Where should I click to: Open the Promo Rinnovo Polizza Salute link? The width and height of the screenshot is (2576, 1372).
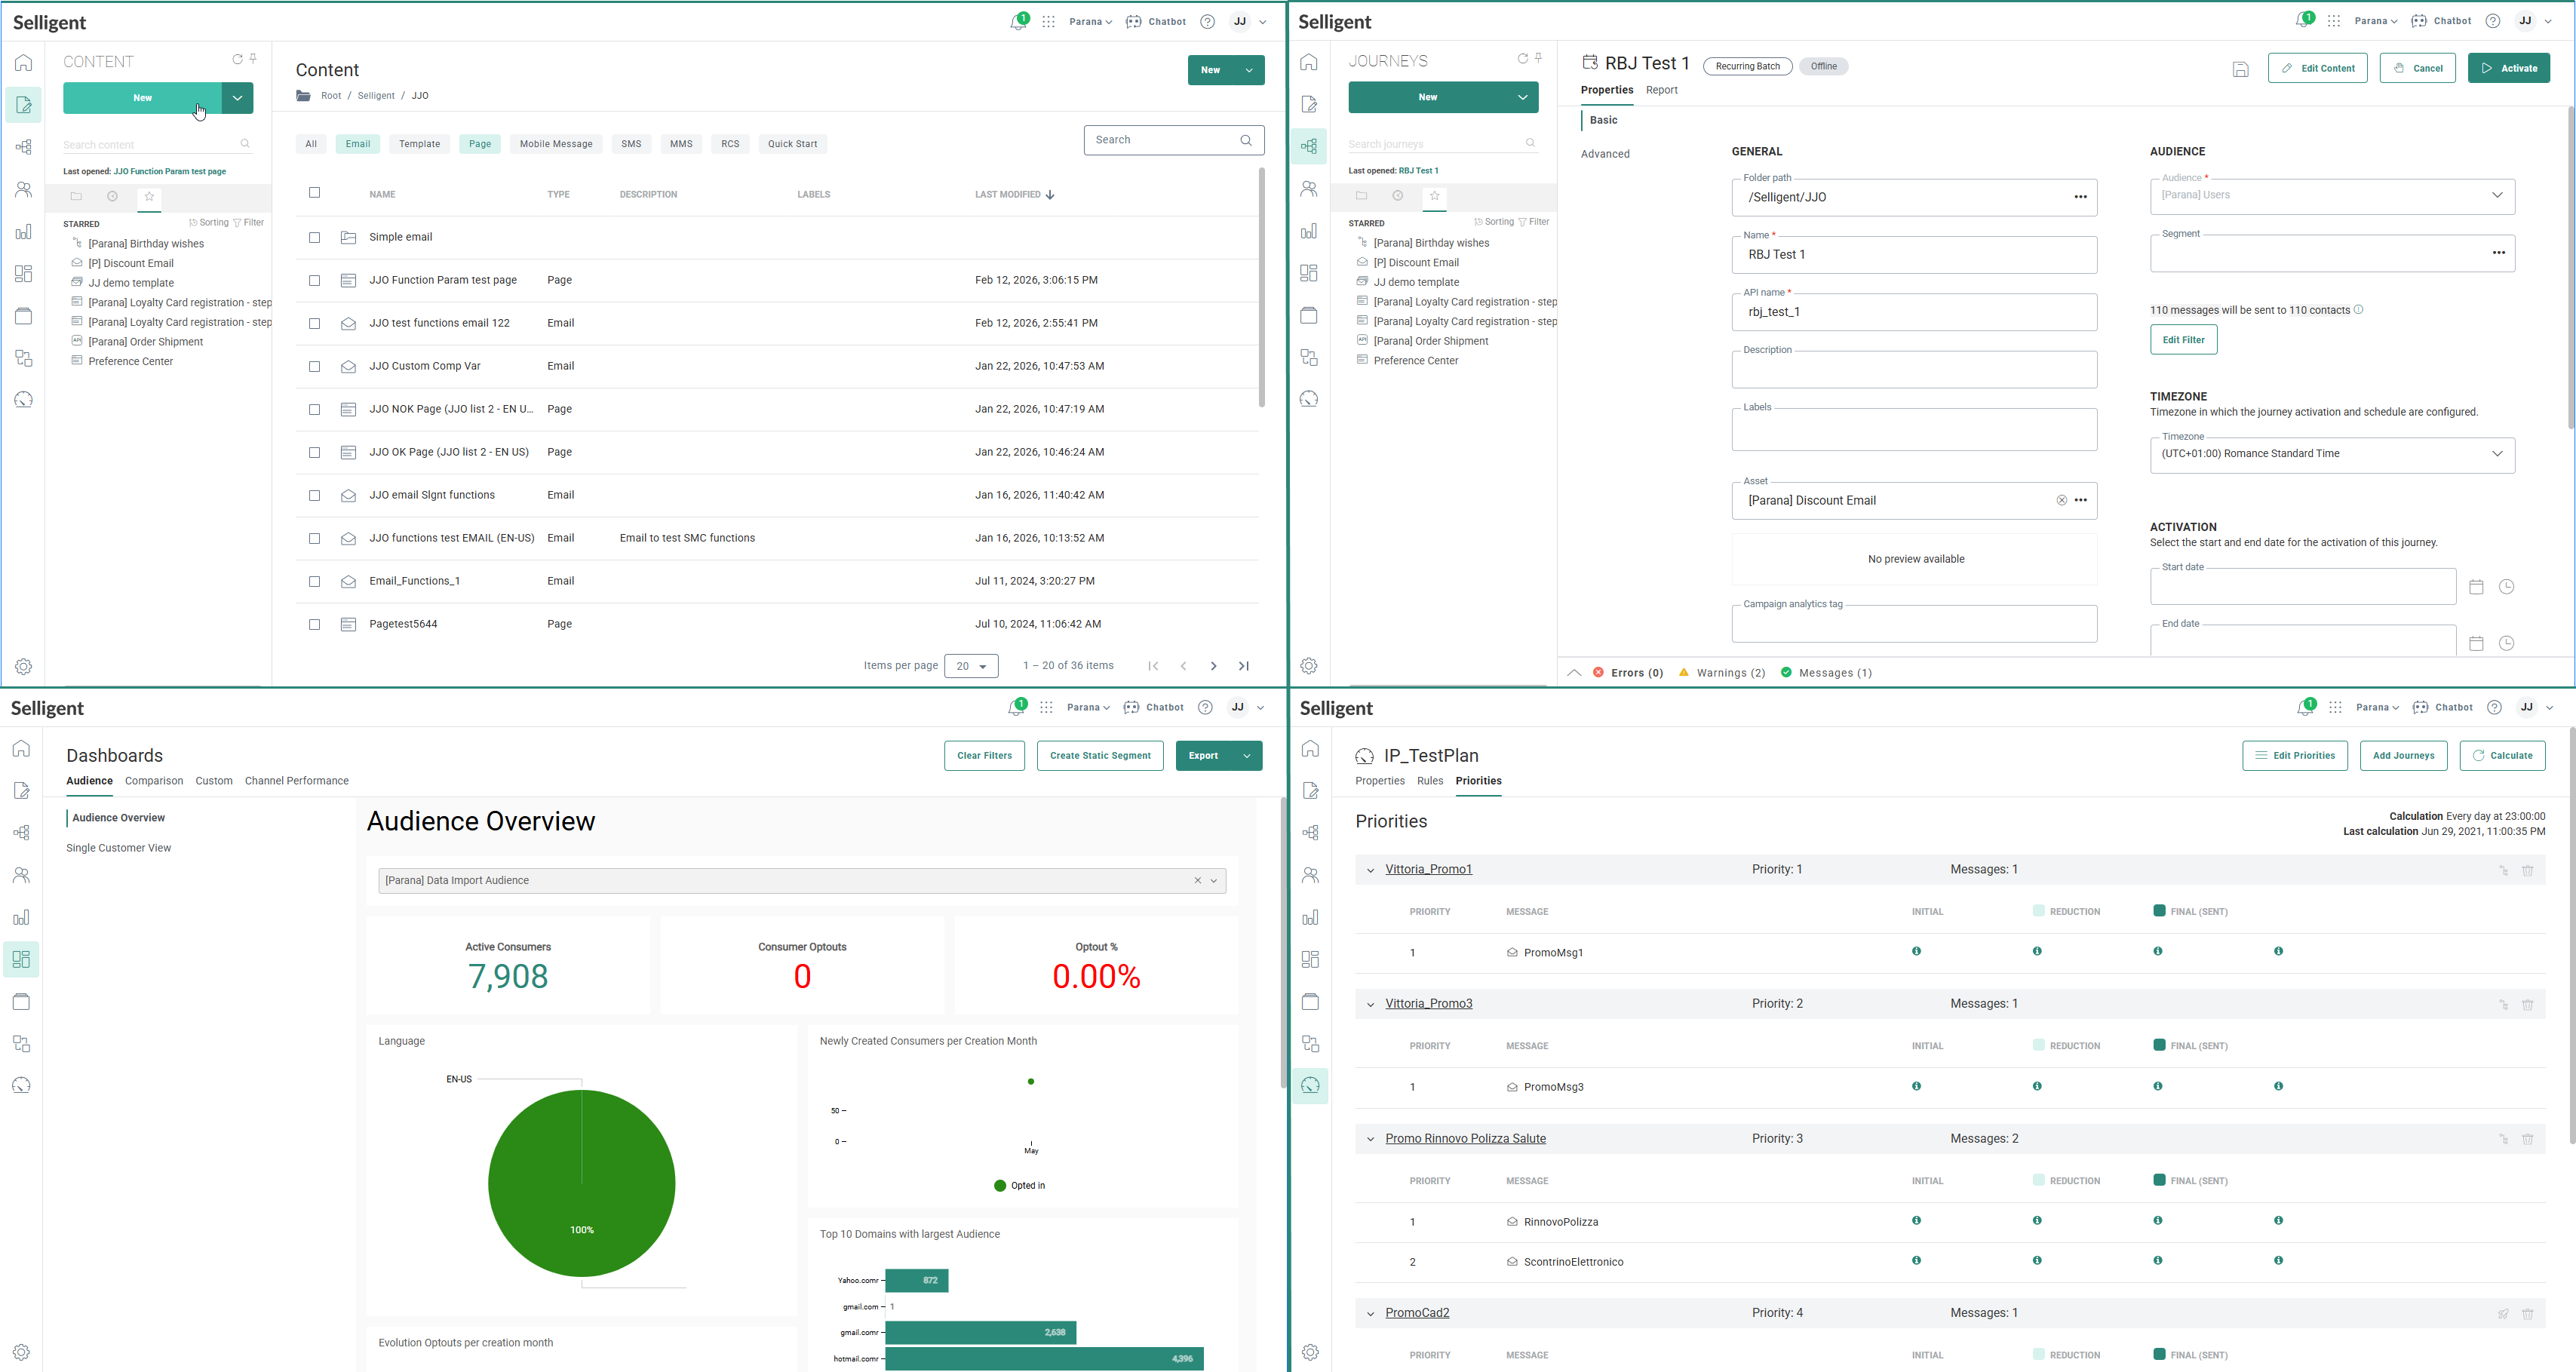[1465, 1139]
